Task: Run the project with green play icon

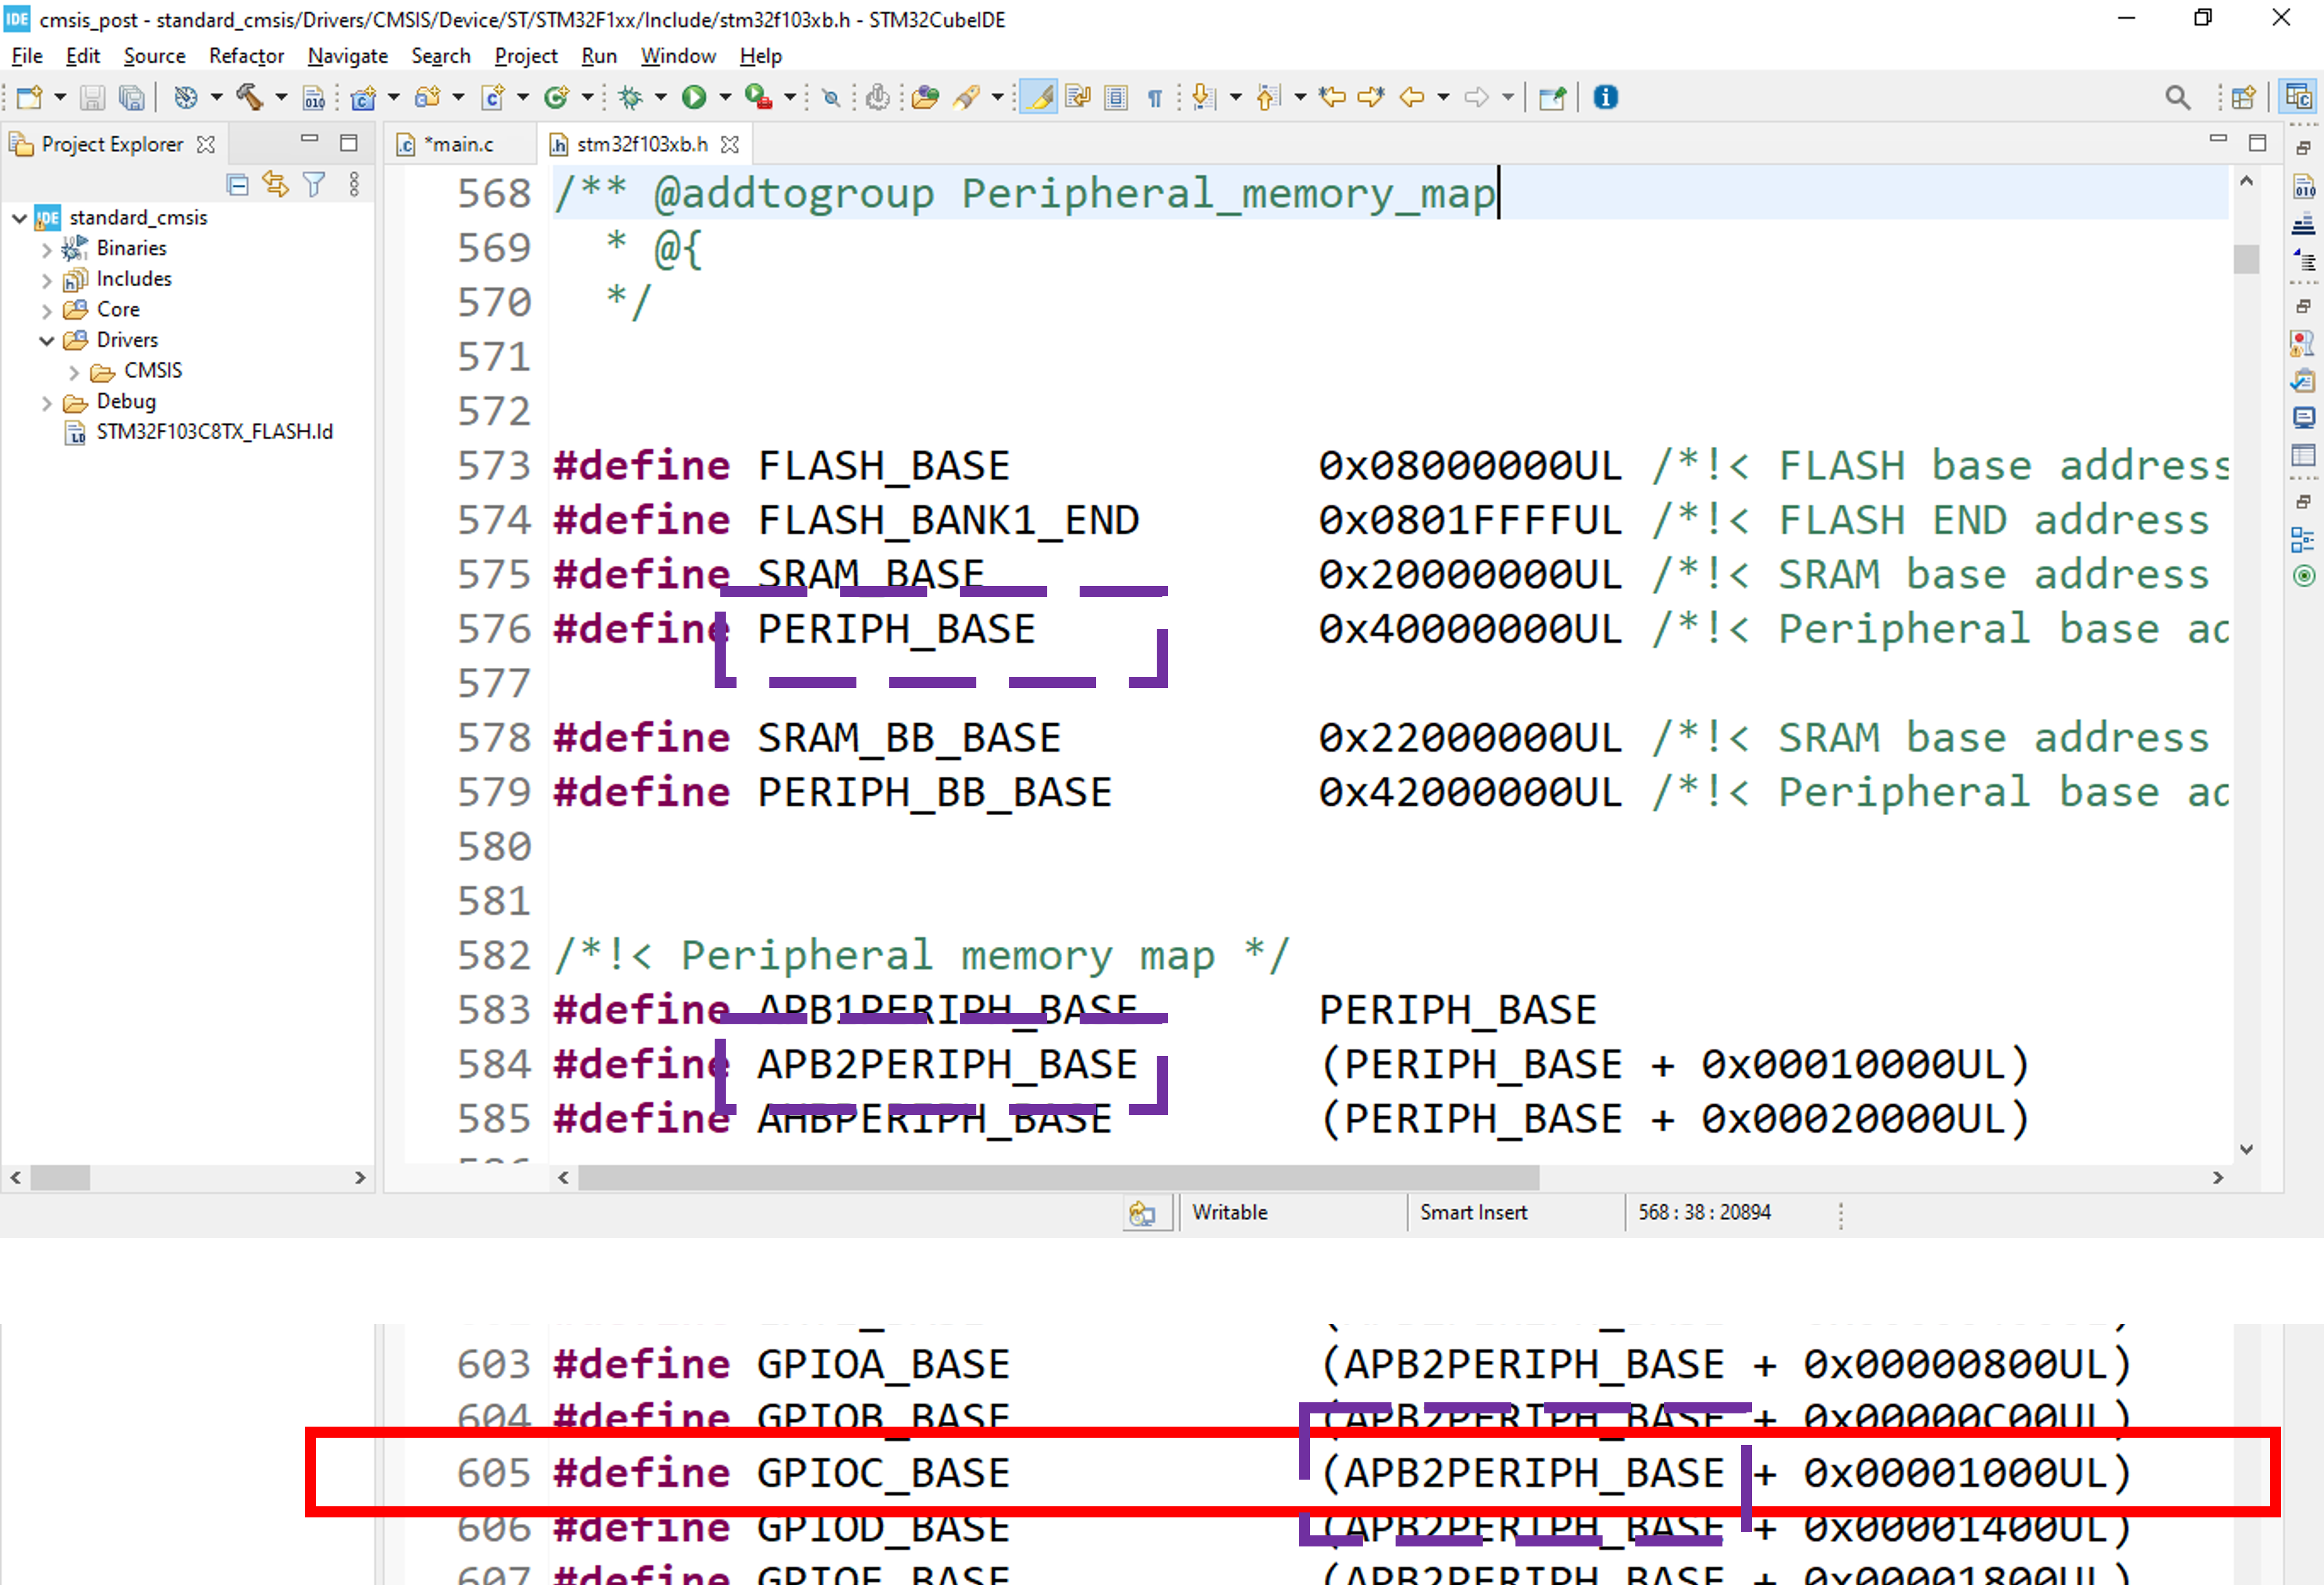Action: coord(694,97)
